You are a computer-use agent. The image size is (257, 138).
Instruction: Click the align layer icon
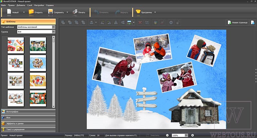pyautogui.click(x=92, y=22)
